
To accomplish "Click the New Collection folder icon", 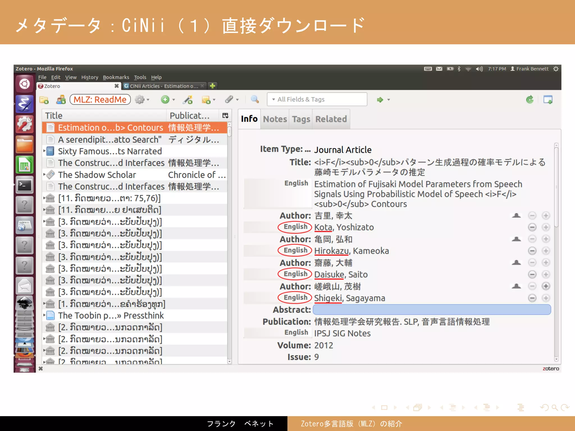I will pos(44,100).
